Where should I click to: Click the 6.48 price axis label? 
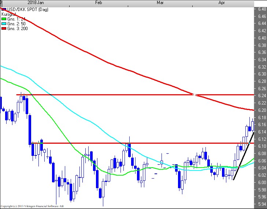tap(262, 9)
